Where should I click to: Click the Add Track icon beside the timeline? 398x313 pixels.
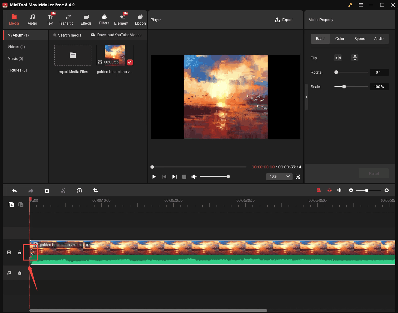(11, 204)
